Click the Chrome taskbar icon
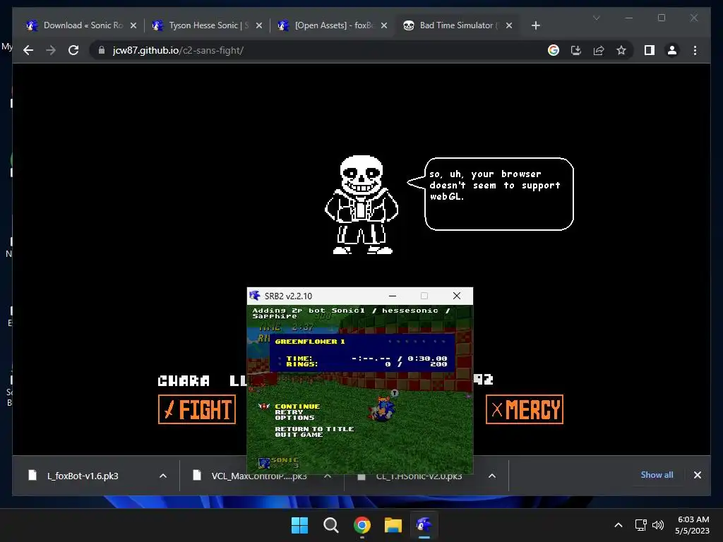 362,525
